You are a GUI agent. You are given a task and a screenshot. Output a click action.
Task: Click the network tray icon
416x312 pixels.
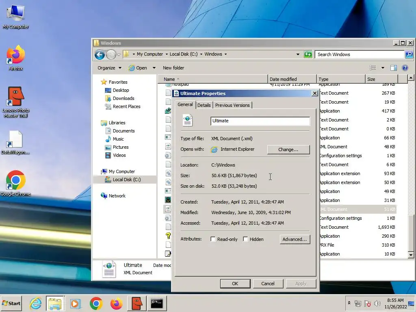point(357,303)
